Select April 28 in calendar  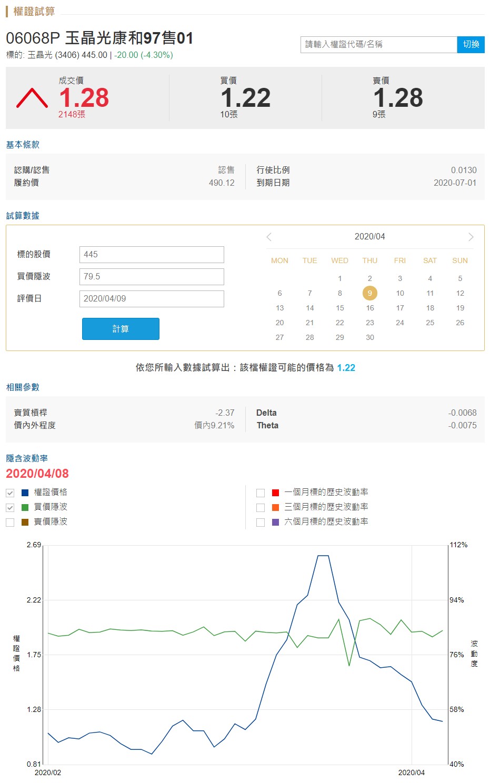click(x=310, y=337)
